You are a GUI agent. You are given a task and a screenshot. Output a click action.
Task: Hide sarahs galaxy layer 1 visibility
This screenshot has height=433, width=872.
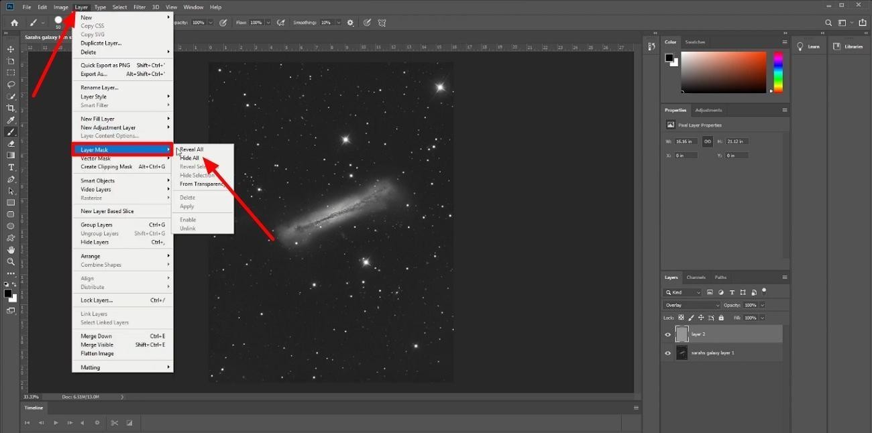pyautogui.click(x=667, y=353)
